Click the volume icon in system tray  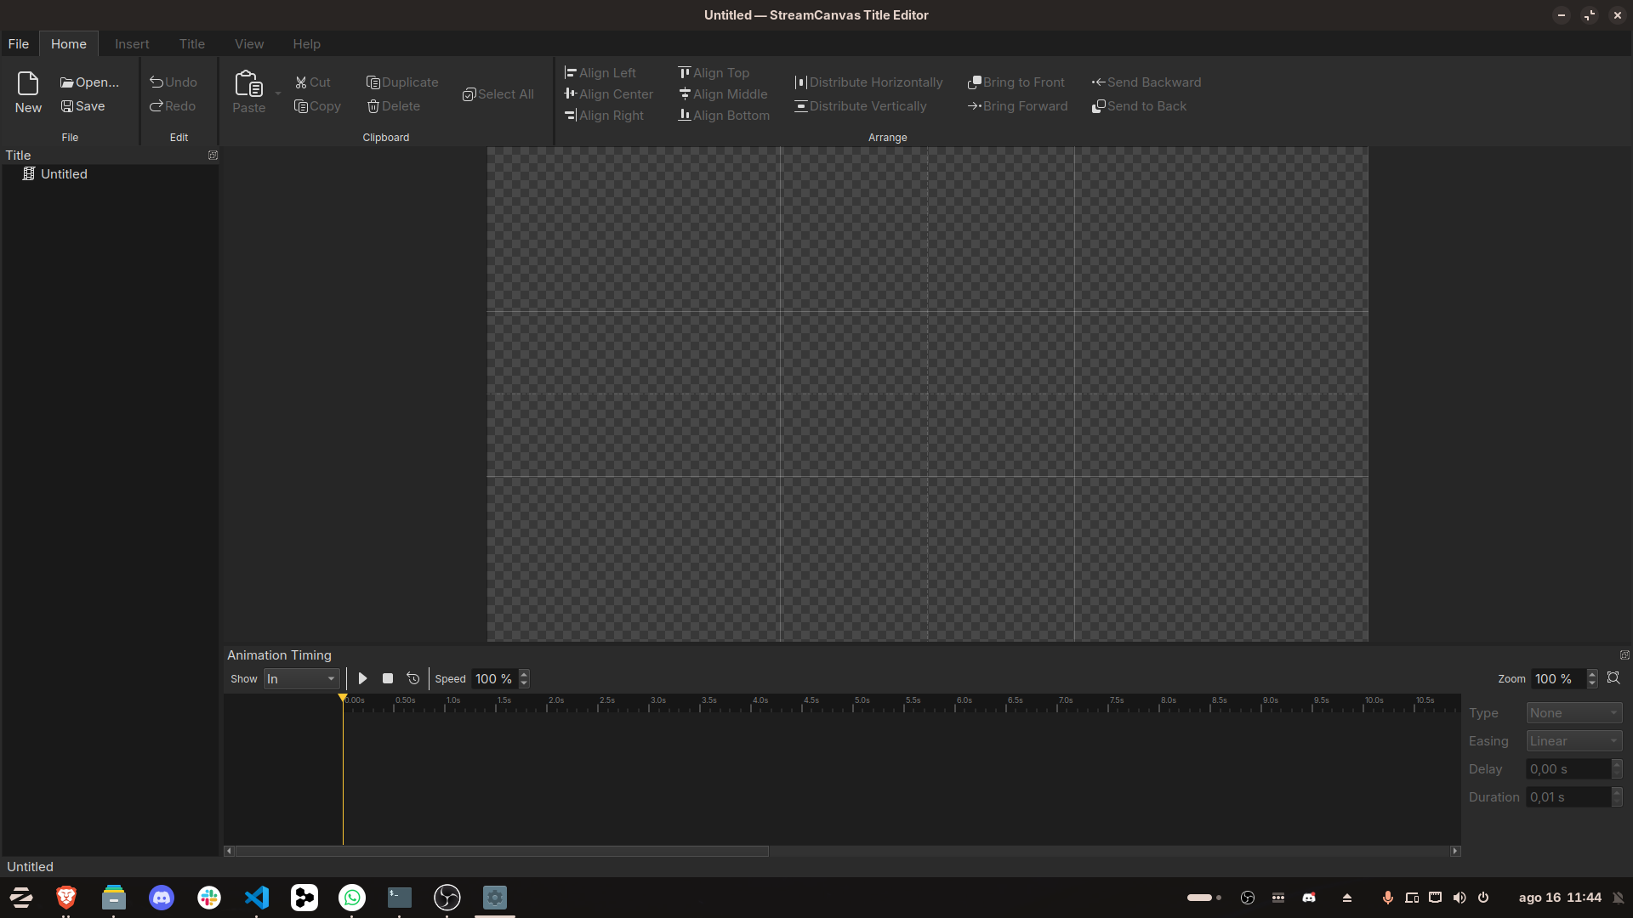coord(1459,898)
